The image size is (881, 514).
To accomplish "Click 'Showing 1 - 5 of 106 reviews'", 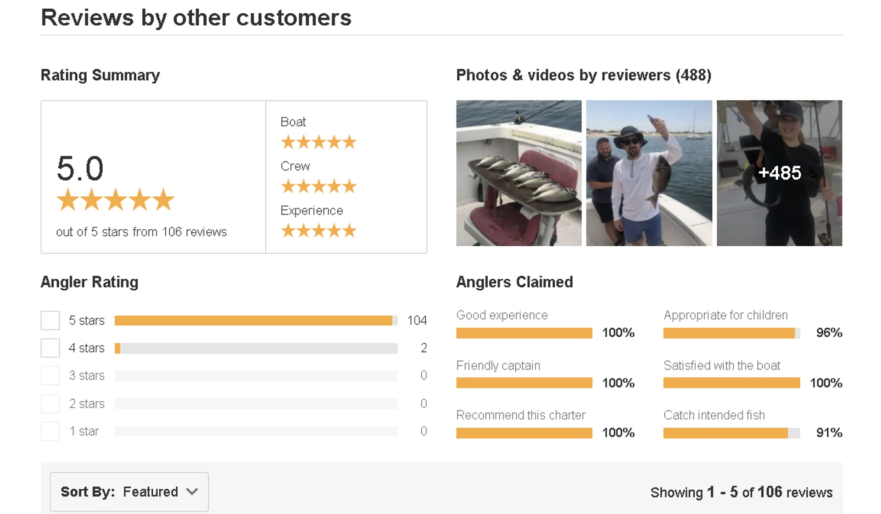I will click(x=742, y=492).
